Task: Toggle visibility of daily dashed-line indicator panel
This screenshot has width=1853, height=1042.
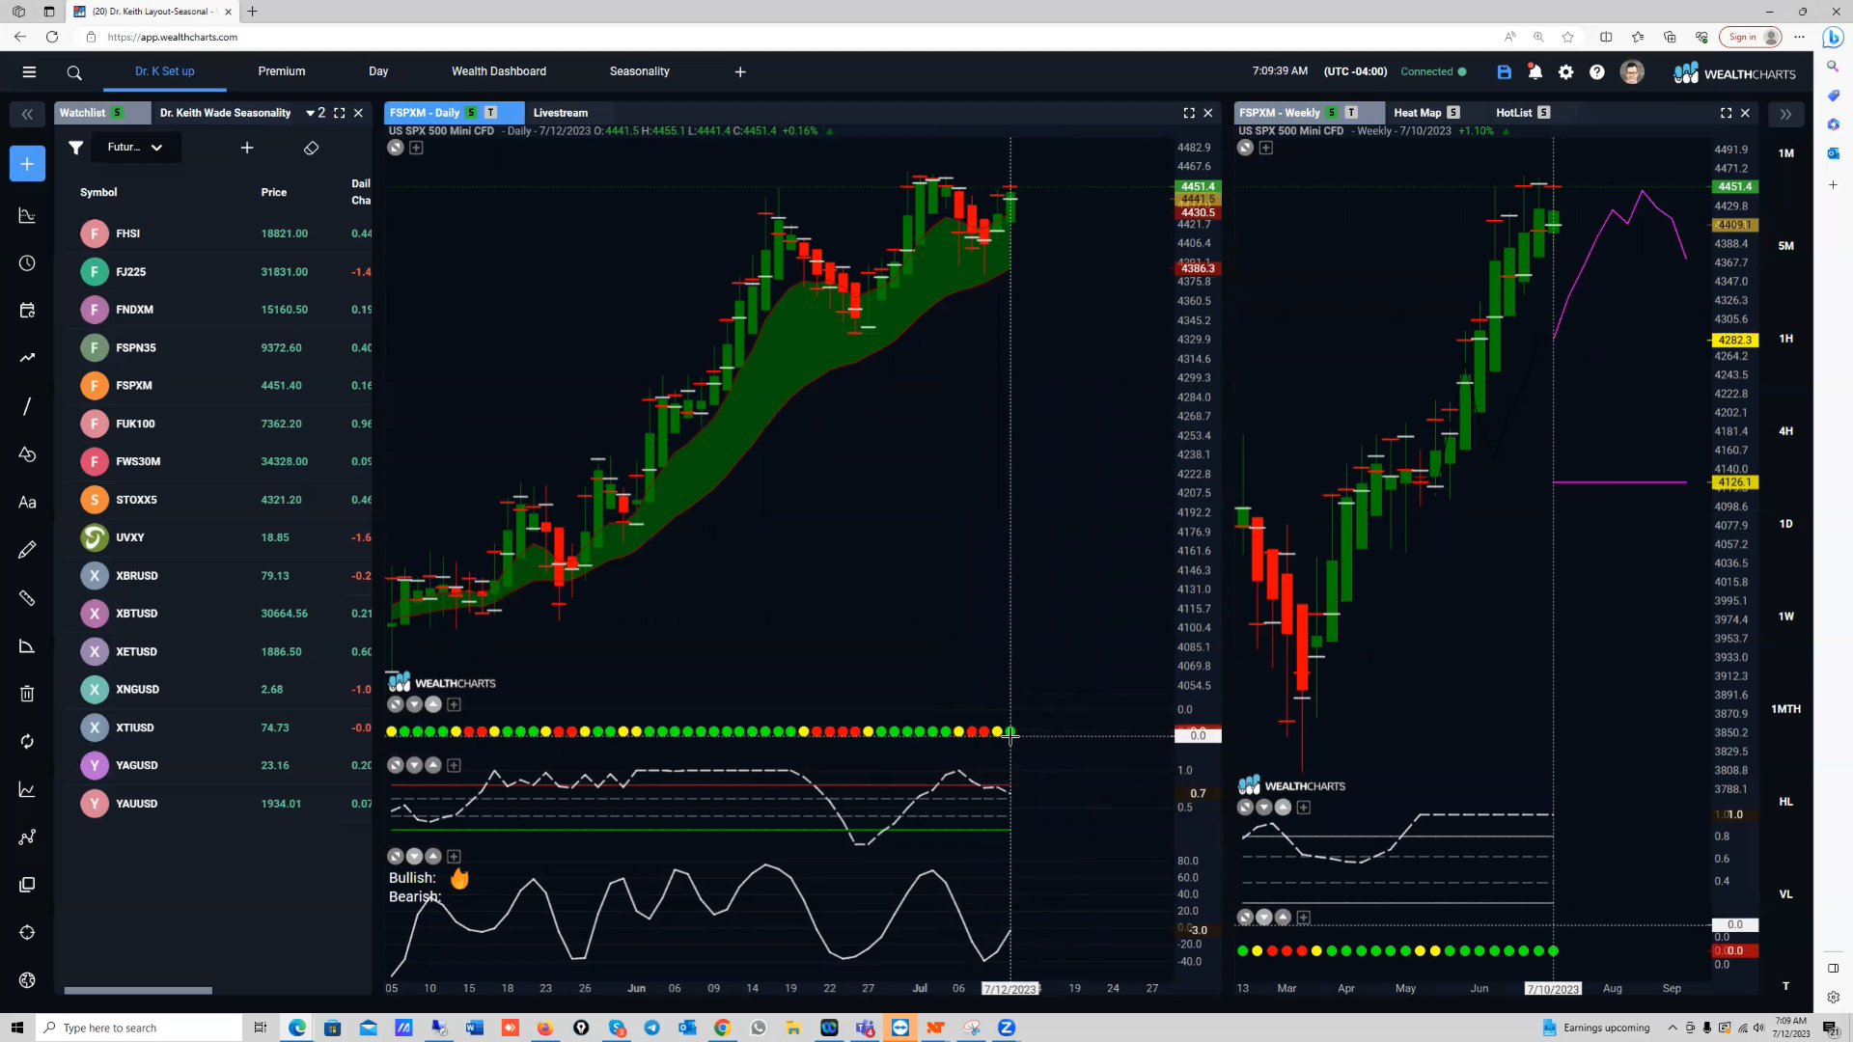Action: pos(396,765)
